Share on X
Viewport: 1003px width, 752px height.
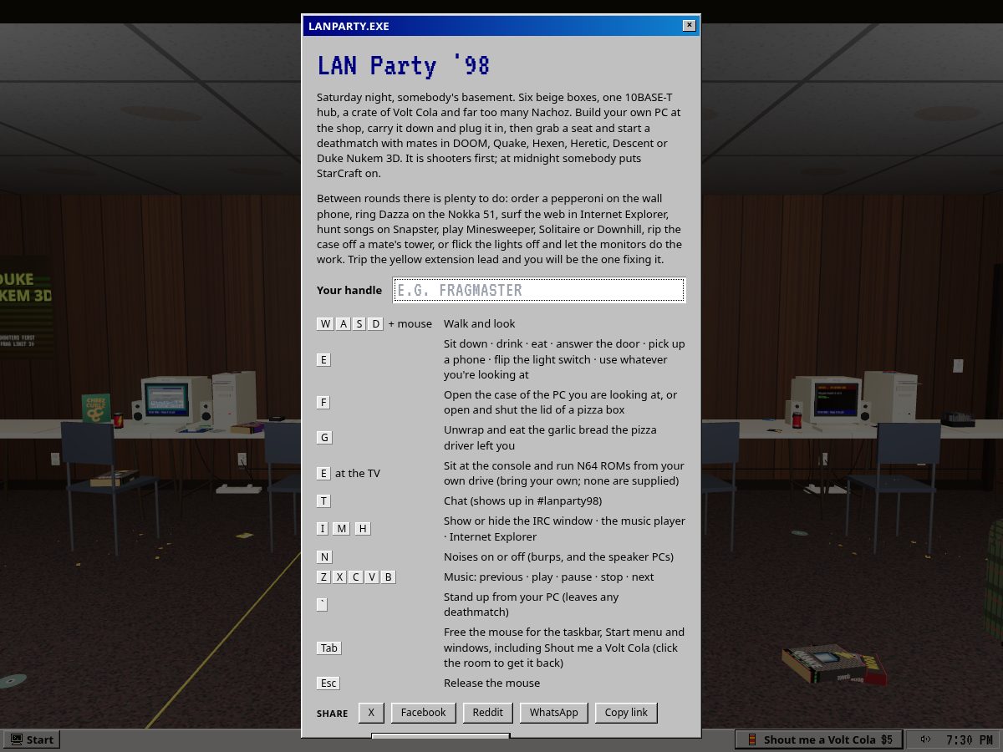tap(371, 713)
